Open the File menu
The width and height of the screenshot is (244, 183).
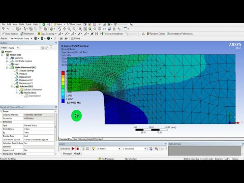pyautogui.click(x=4, y=24)
